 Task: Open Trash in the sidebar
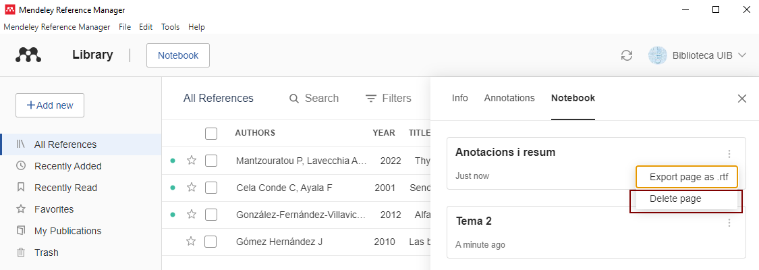coord(81,252)
